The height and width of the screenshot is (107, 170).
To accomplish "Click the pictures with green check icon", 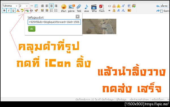I will coord(134,6).
